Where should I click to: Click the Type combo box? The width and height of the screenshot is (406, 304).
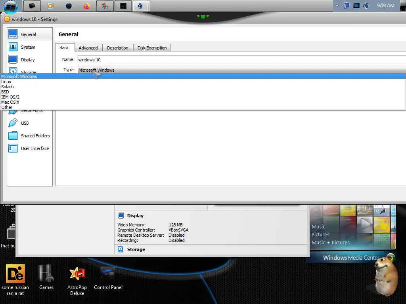coord(241,70)
